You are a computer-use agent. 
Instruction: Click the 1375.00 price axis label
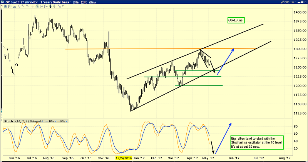pos(300,22)
